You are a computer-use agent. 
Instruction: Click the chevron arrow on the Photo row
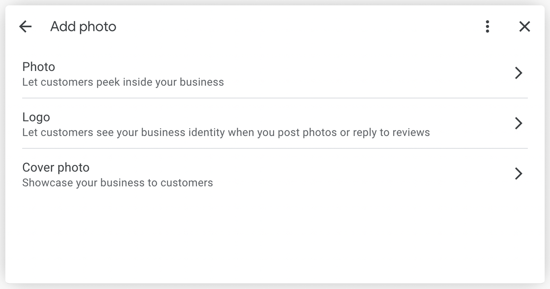[x=518, y=73]
